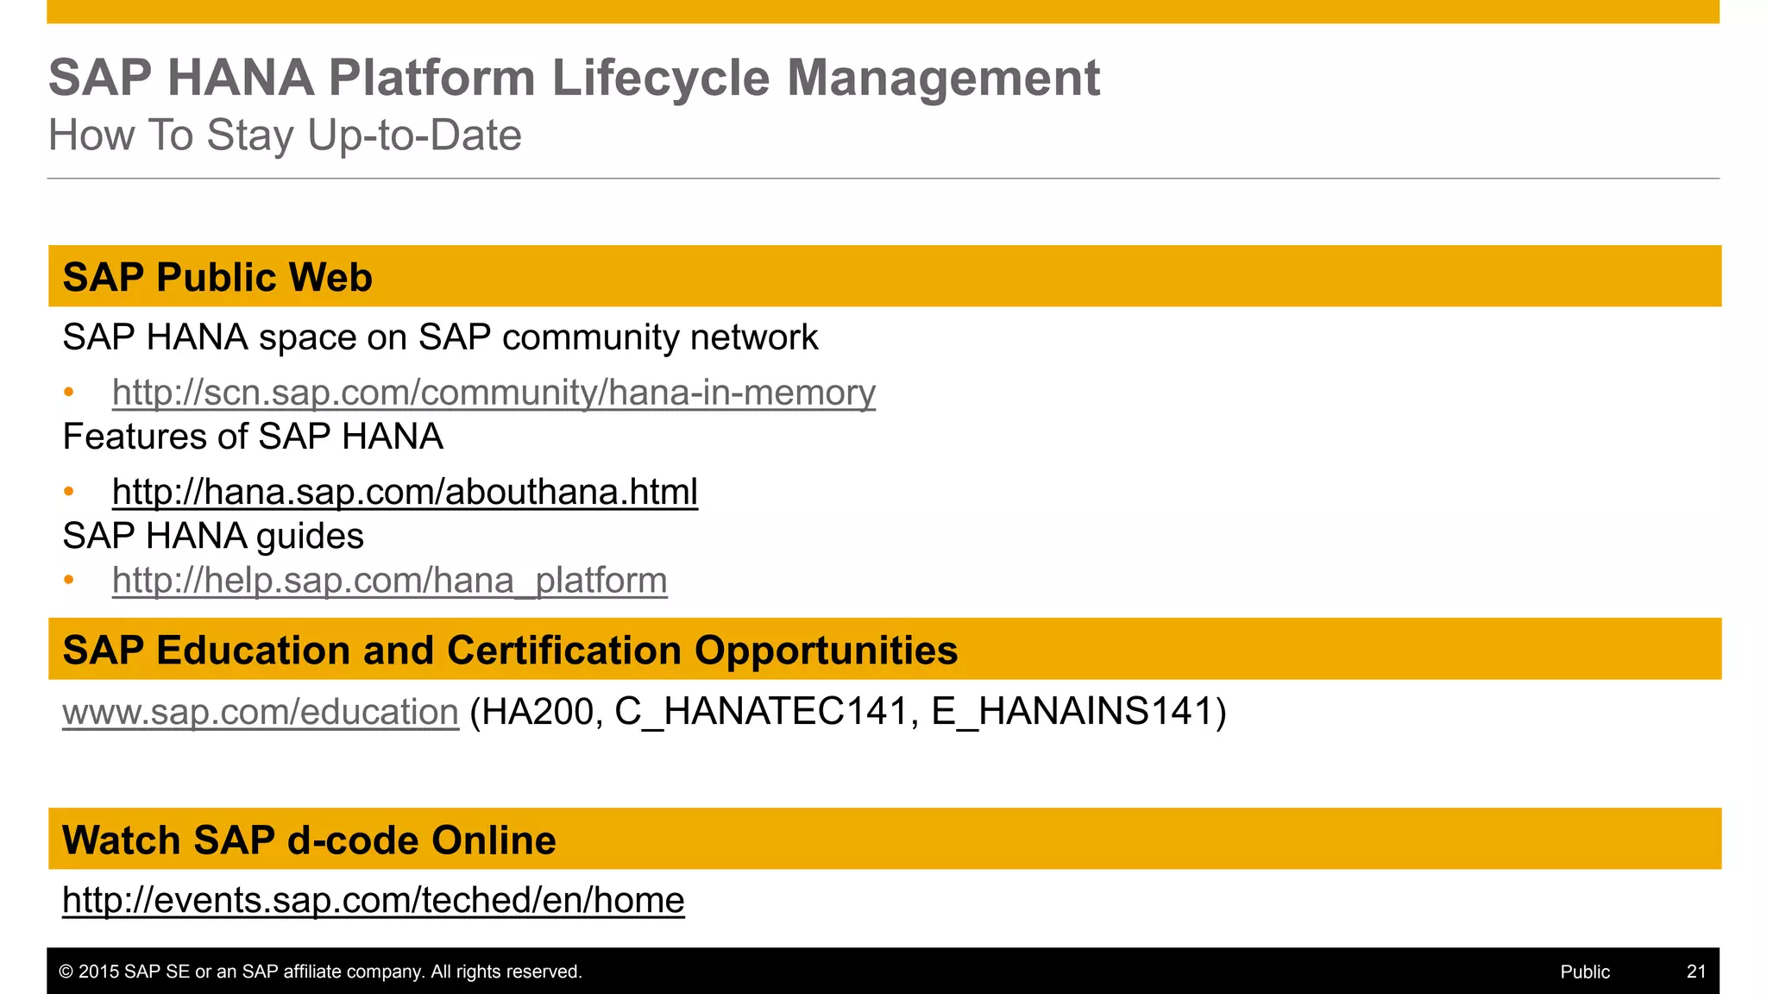This screenshot has height=994, width=1767.
Task: Click the SAP Education and Certification Opportunities header
Action: point(884,649)
